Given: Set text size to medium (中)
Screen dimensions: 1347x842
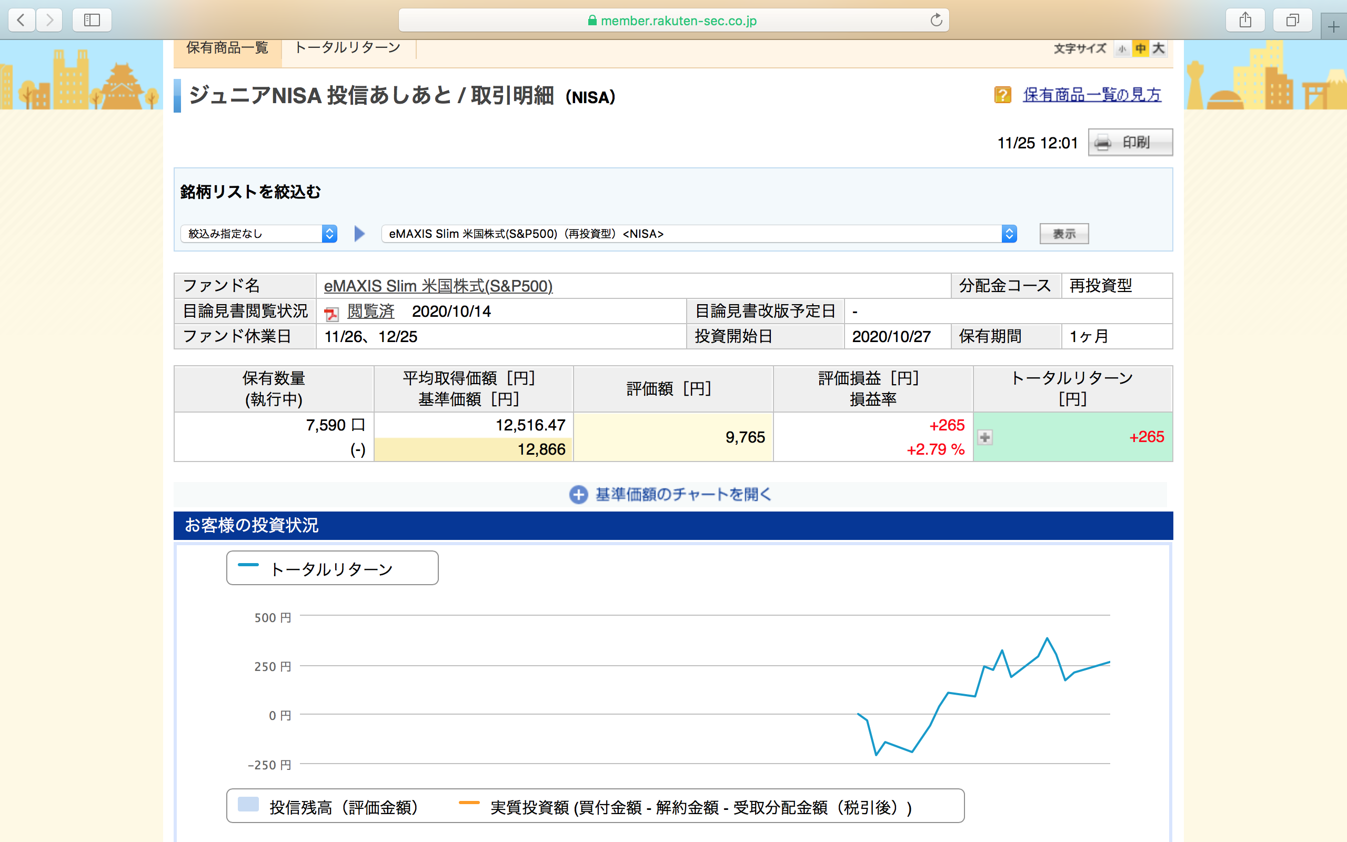Looking at the screenshot, I should click(1141, 49).
